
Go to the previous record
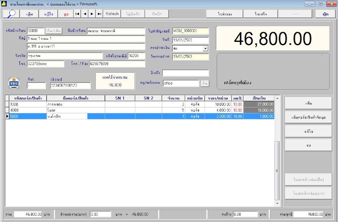84,14
